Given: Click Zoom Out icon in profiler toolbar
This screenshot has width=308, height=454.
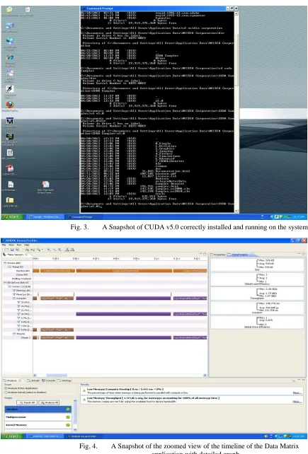Looking at the screenshot, I should [55, 250].
